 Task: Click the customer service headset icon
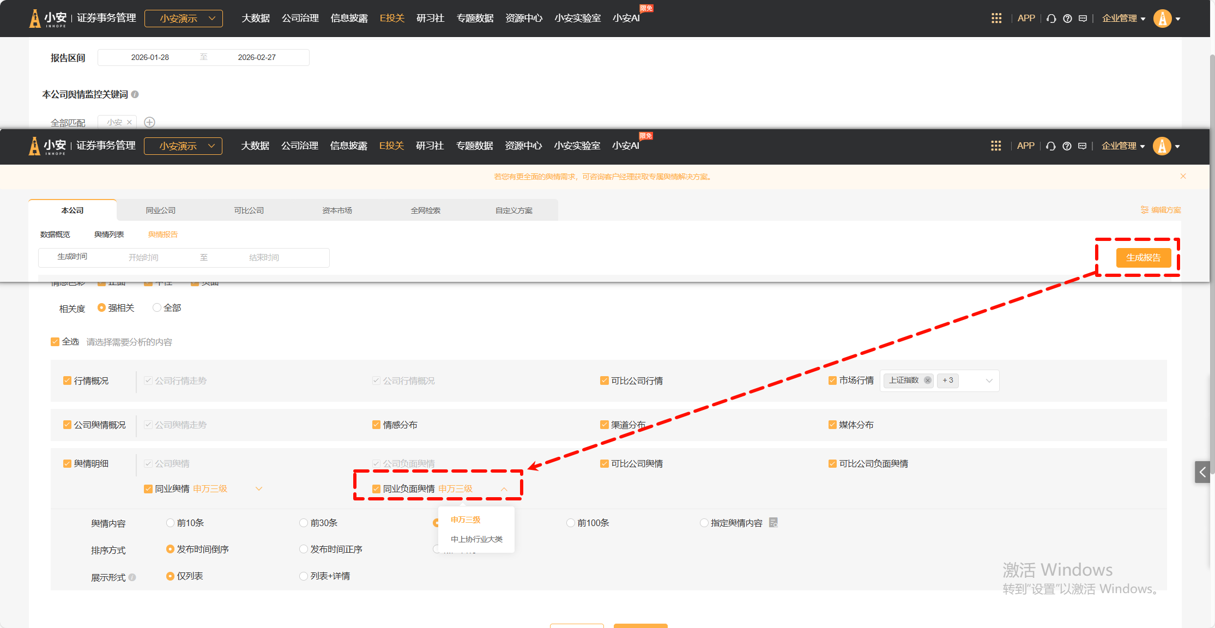[1050, 146]
